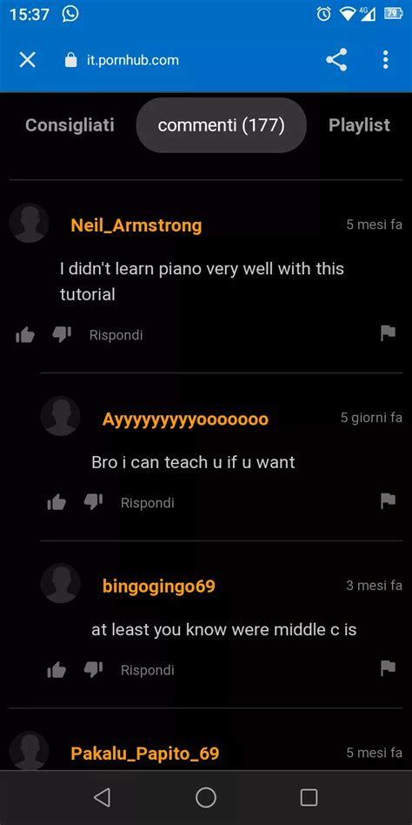This screenshot has width=412, height=825.
Task: Flag Neil_Armstrong's comment for reporting
Action: pyautogui.click(x=388, y=333)
